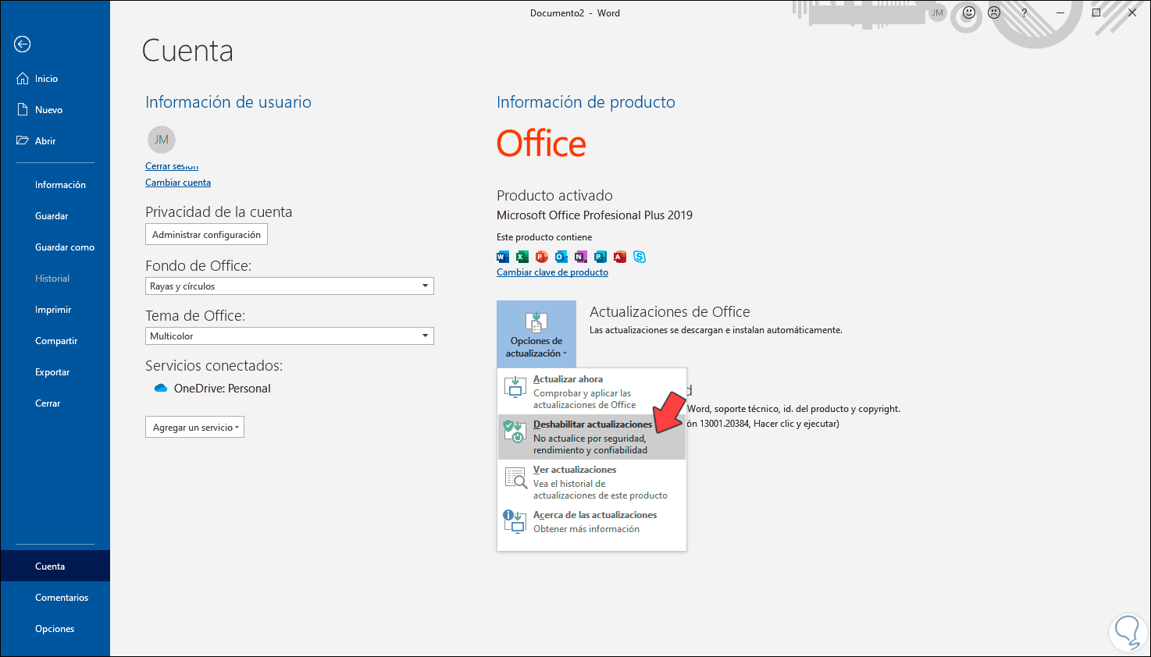
Task: Choose Deshabilitar actualizaciones from the menu
Action: (x=592, y=437)
